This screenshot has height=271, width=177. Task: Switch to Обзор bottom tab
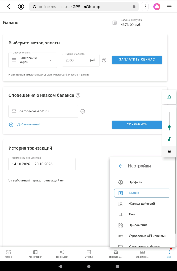click(x=8, y=254)
